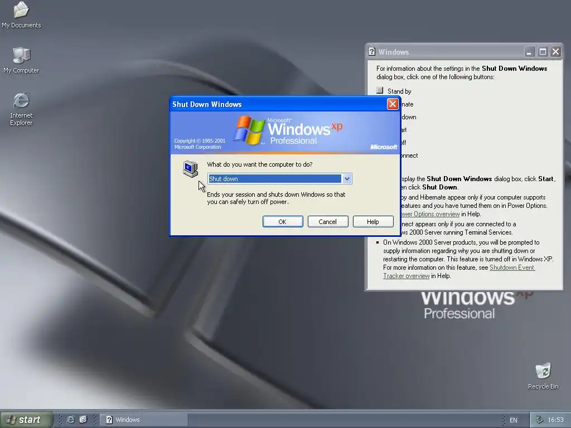
Task: Open the My Documents desktop icon
Action: [21, 14]
